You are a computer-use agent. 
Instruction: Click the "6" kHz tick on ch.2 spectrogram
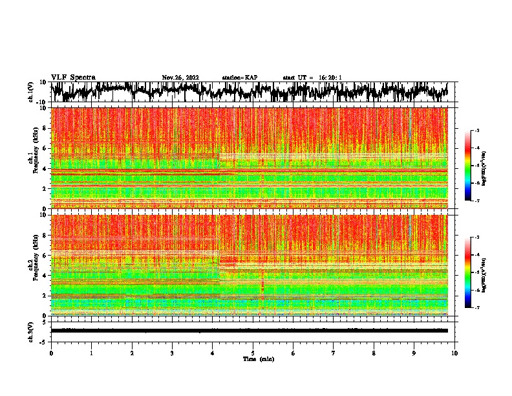pos(45,256)
